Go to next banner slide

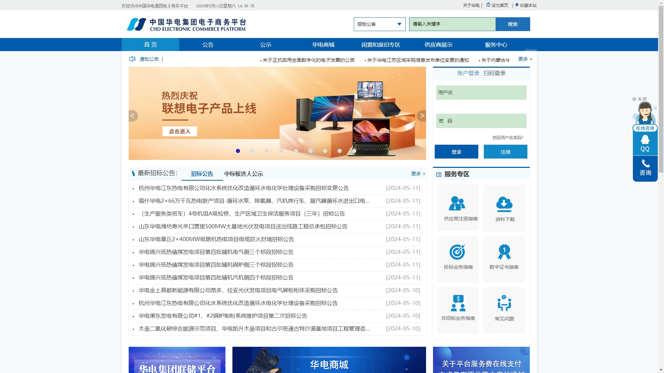tap(422, 116)
